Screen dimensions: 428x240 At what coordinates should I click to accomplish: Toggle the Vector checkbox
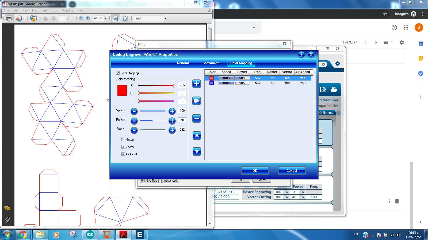123,147
